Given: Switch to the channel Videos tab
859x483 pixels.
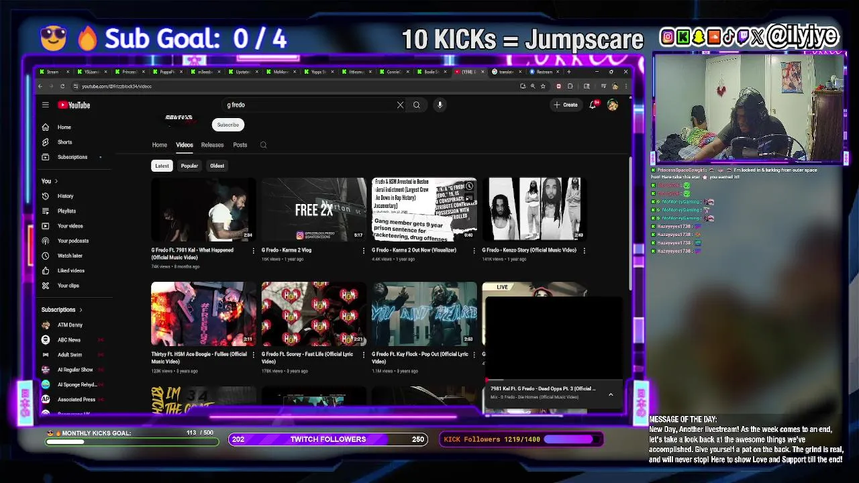Looking at the screenshot, I should tap(185, 145).
